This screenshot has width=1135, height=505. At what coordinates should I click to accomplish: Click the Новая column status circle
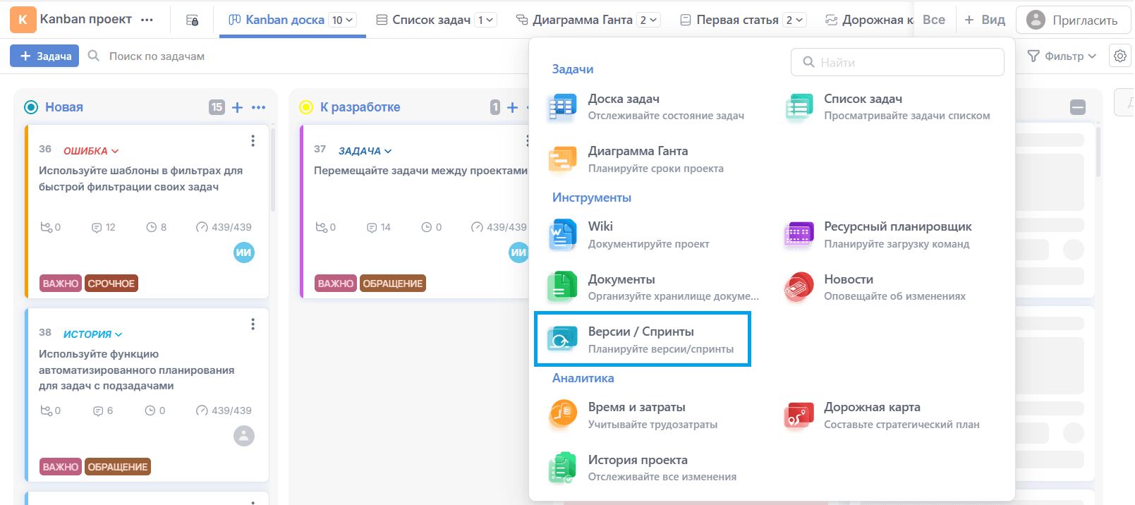point(31,107)
